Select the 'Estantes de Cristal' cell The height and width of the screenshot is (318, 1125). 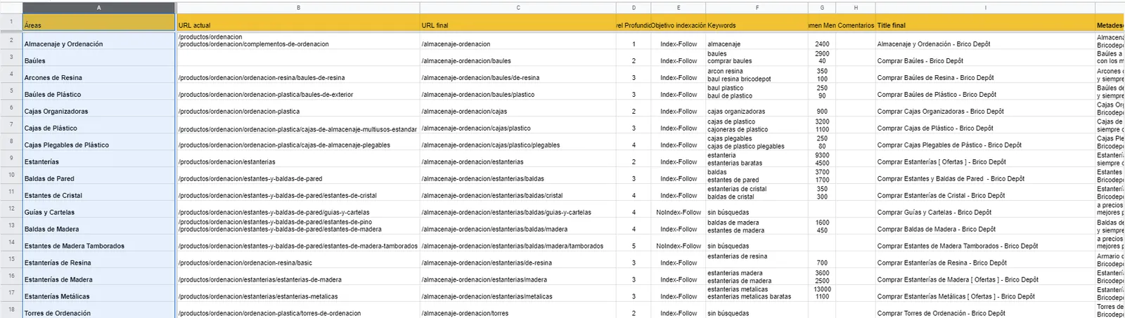98,192
